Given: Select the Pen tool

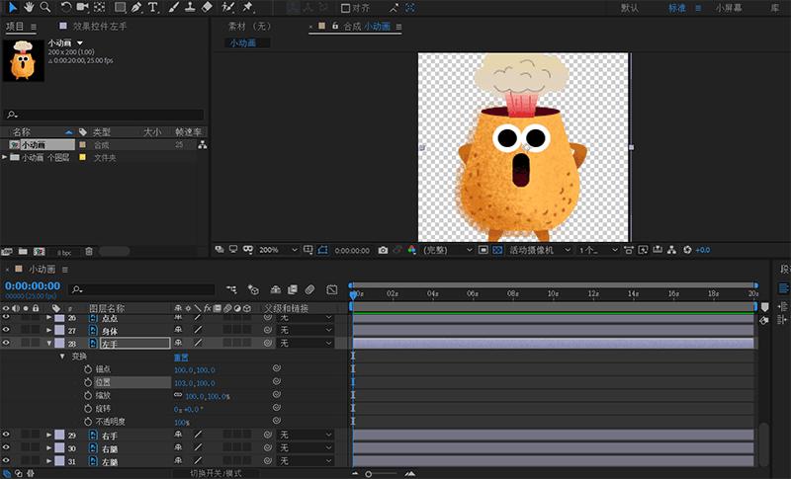Looking at the screenshot, I should point(135,8).
